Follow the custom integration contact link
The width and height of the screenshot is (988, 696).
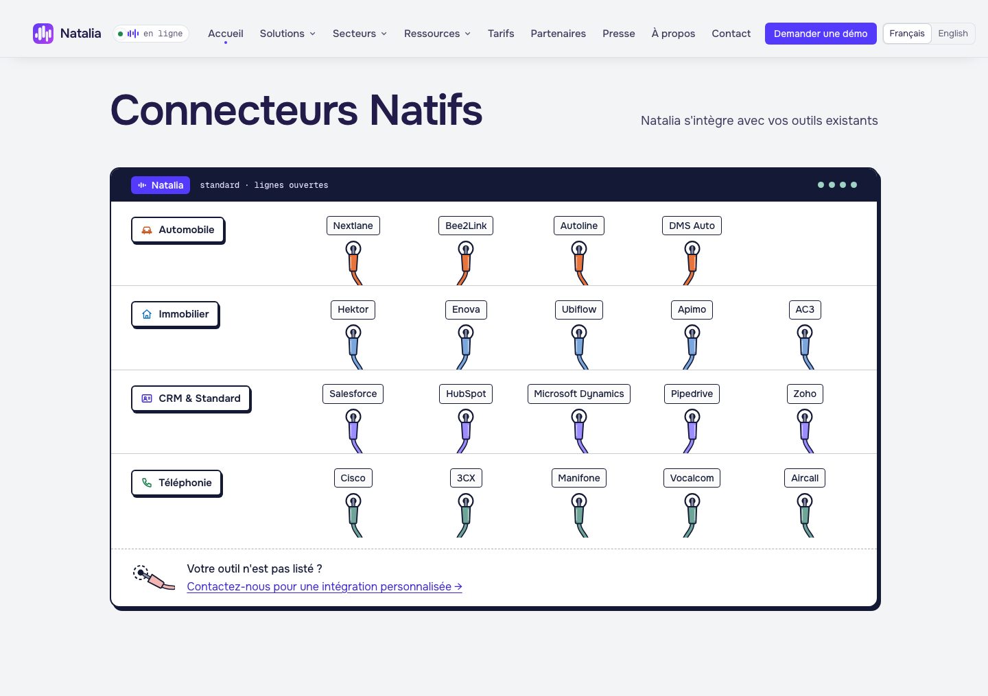click(x=325, y=586)
